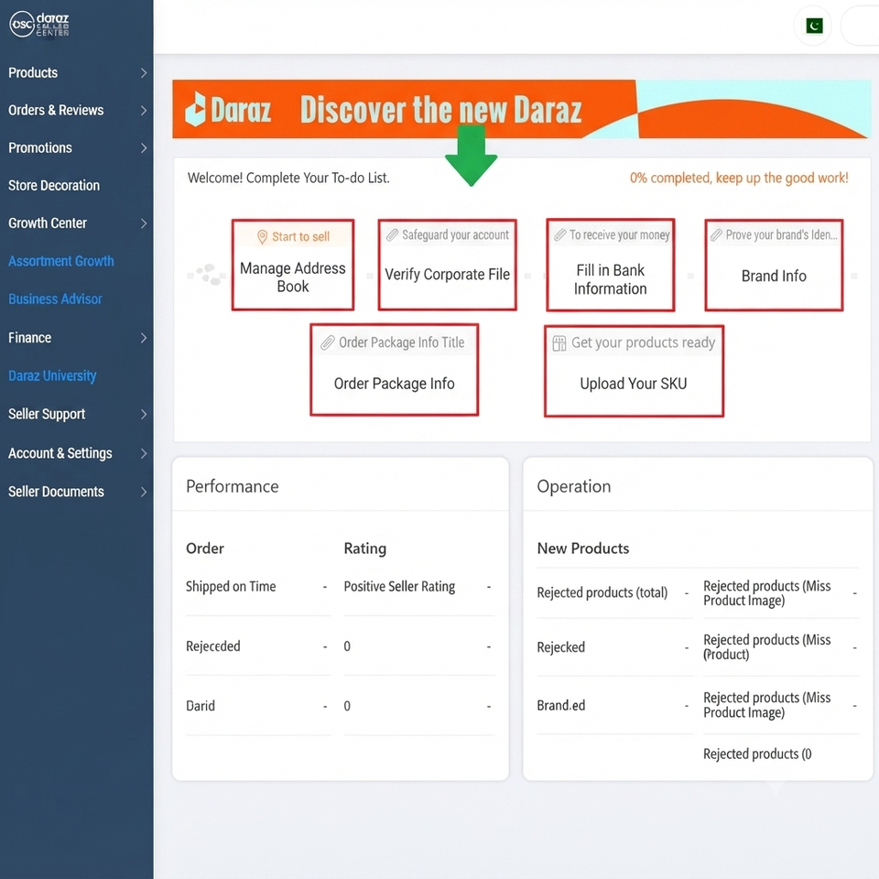This screenshot has height=879, width=879.
Task: Click the Discover the new Daraz banner
Action: click(521, 109)
